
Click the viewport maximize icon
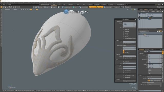[x=133, y=9]
